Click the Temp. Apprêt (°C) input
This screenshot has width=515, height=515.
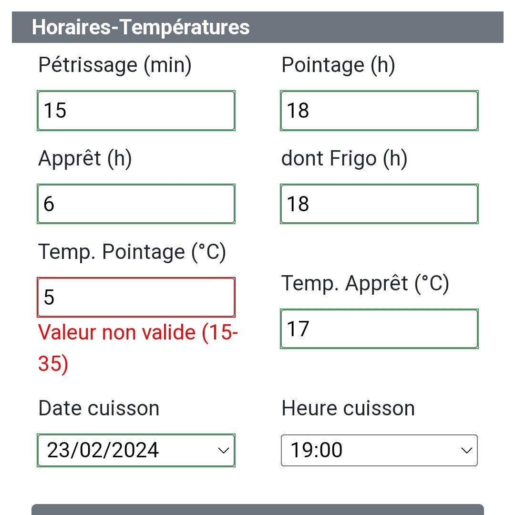pyautogui.click(x=379, y=329)
